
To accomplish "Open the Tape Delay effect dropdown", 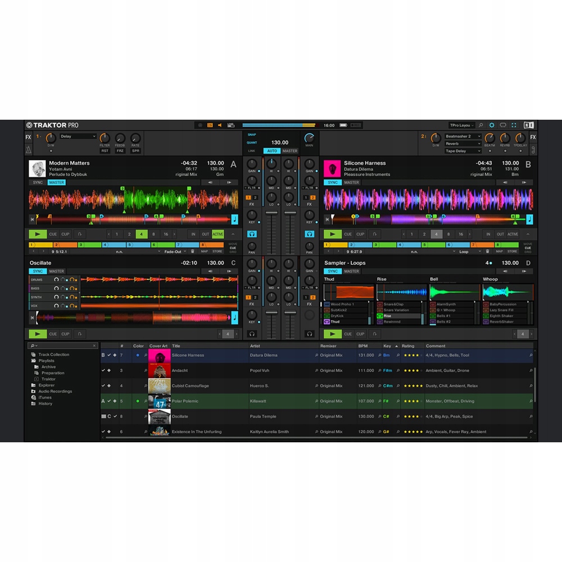I will [x=463, y=151].
